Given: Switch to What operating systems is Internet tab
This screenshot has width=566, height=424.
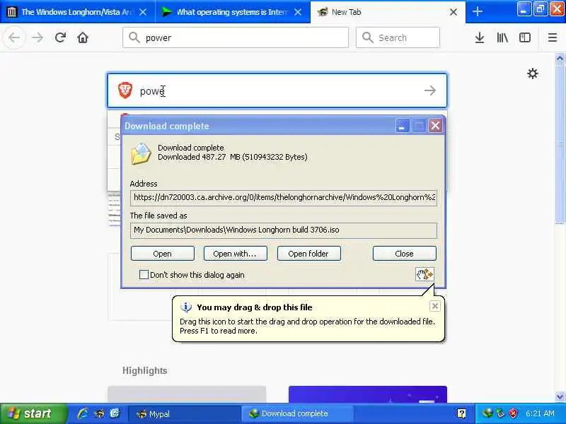Looking at the screenshot, I should (231, 12).
